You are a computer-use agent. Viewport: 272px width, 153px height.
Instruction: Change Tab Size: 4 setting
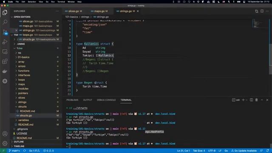click(199, 150)
